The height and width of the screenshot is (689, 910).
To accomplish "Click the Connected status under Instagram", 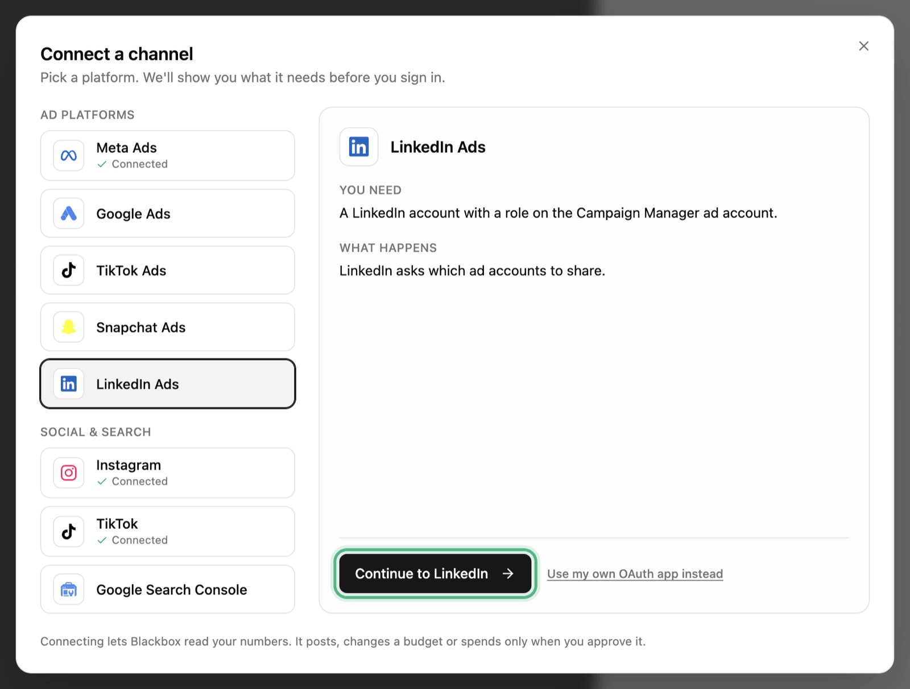I will 133,482.
